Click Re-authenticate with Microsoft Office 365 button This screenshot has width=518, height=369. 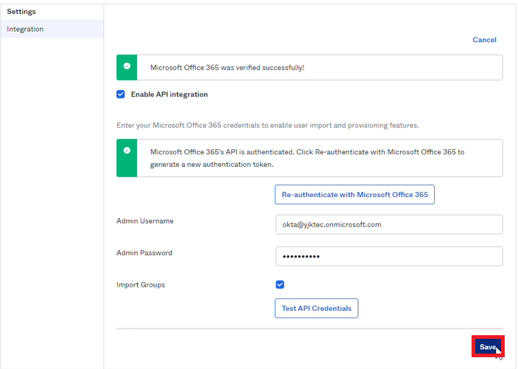(x=354, y=194)
